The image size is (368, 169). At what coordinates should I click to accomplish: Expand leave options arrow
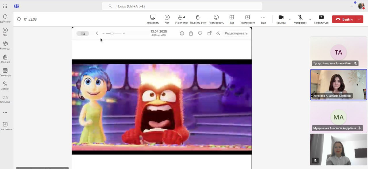coord(360,19)
